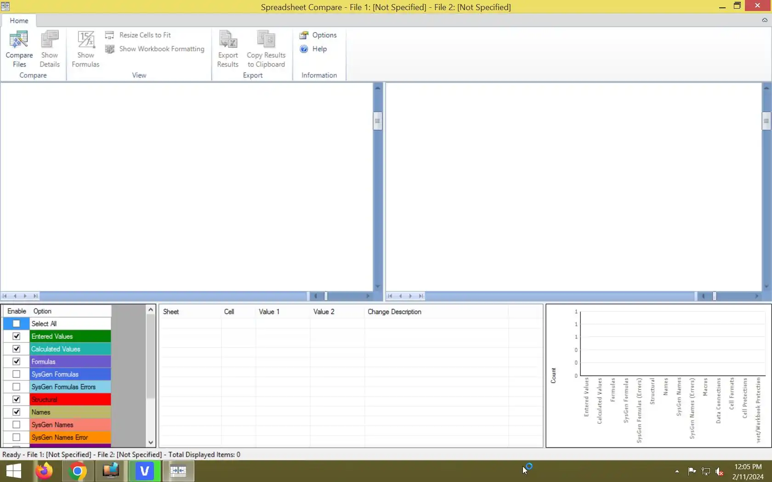Click right pane vertical scrollbar thumb
This screenshot has width=772, height=482.
click(x=766, y=121)
